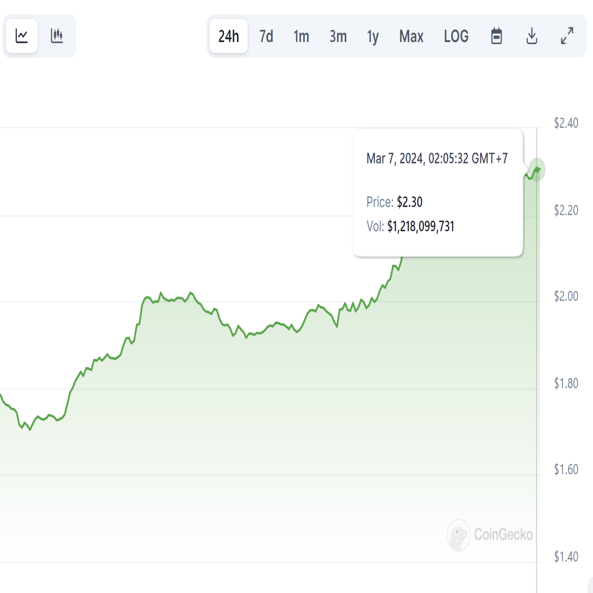This screenshot has height=593, width=593.
Task: Expand chart to fullscreen
Action: (567, 36)
